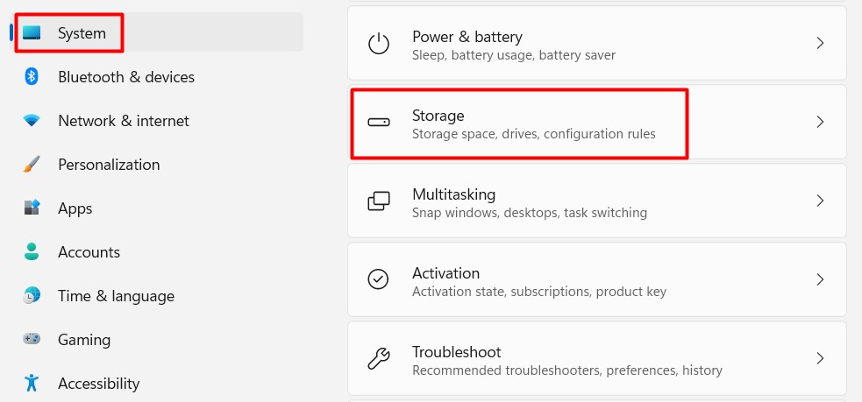Go to Network & internet section
This screenshot has height=402, width=862.
pyautogui.click(x=124, y=121)
